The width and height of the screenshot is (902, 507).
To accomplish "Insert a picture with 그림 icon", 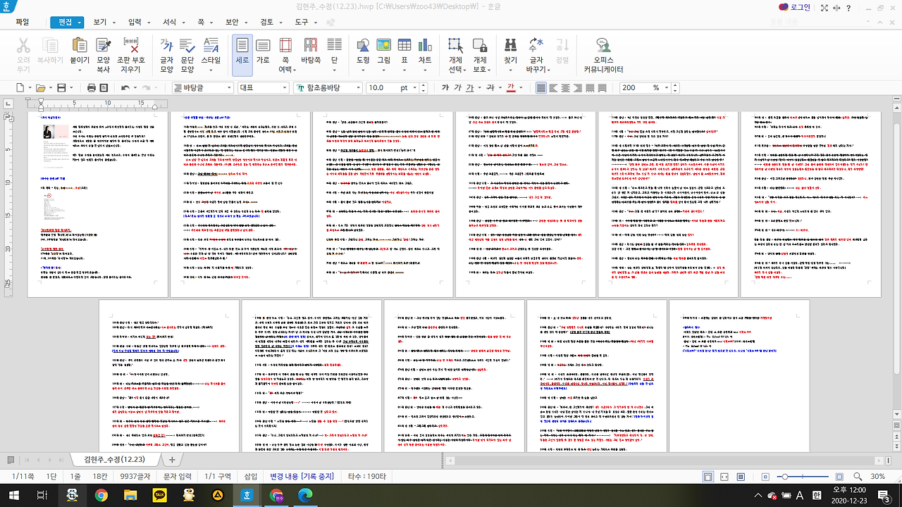I will point(383,46).
